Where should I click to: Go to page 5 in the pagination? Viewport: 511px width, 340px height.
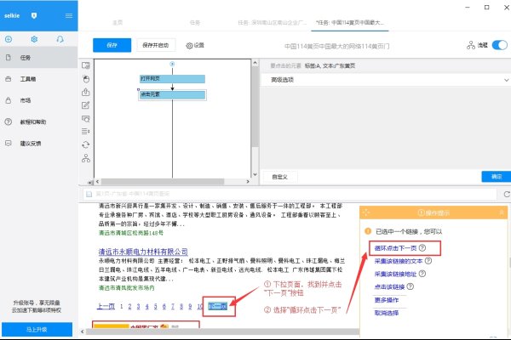(156, 306)
